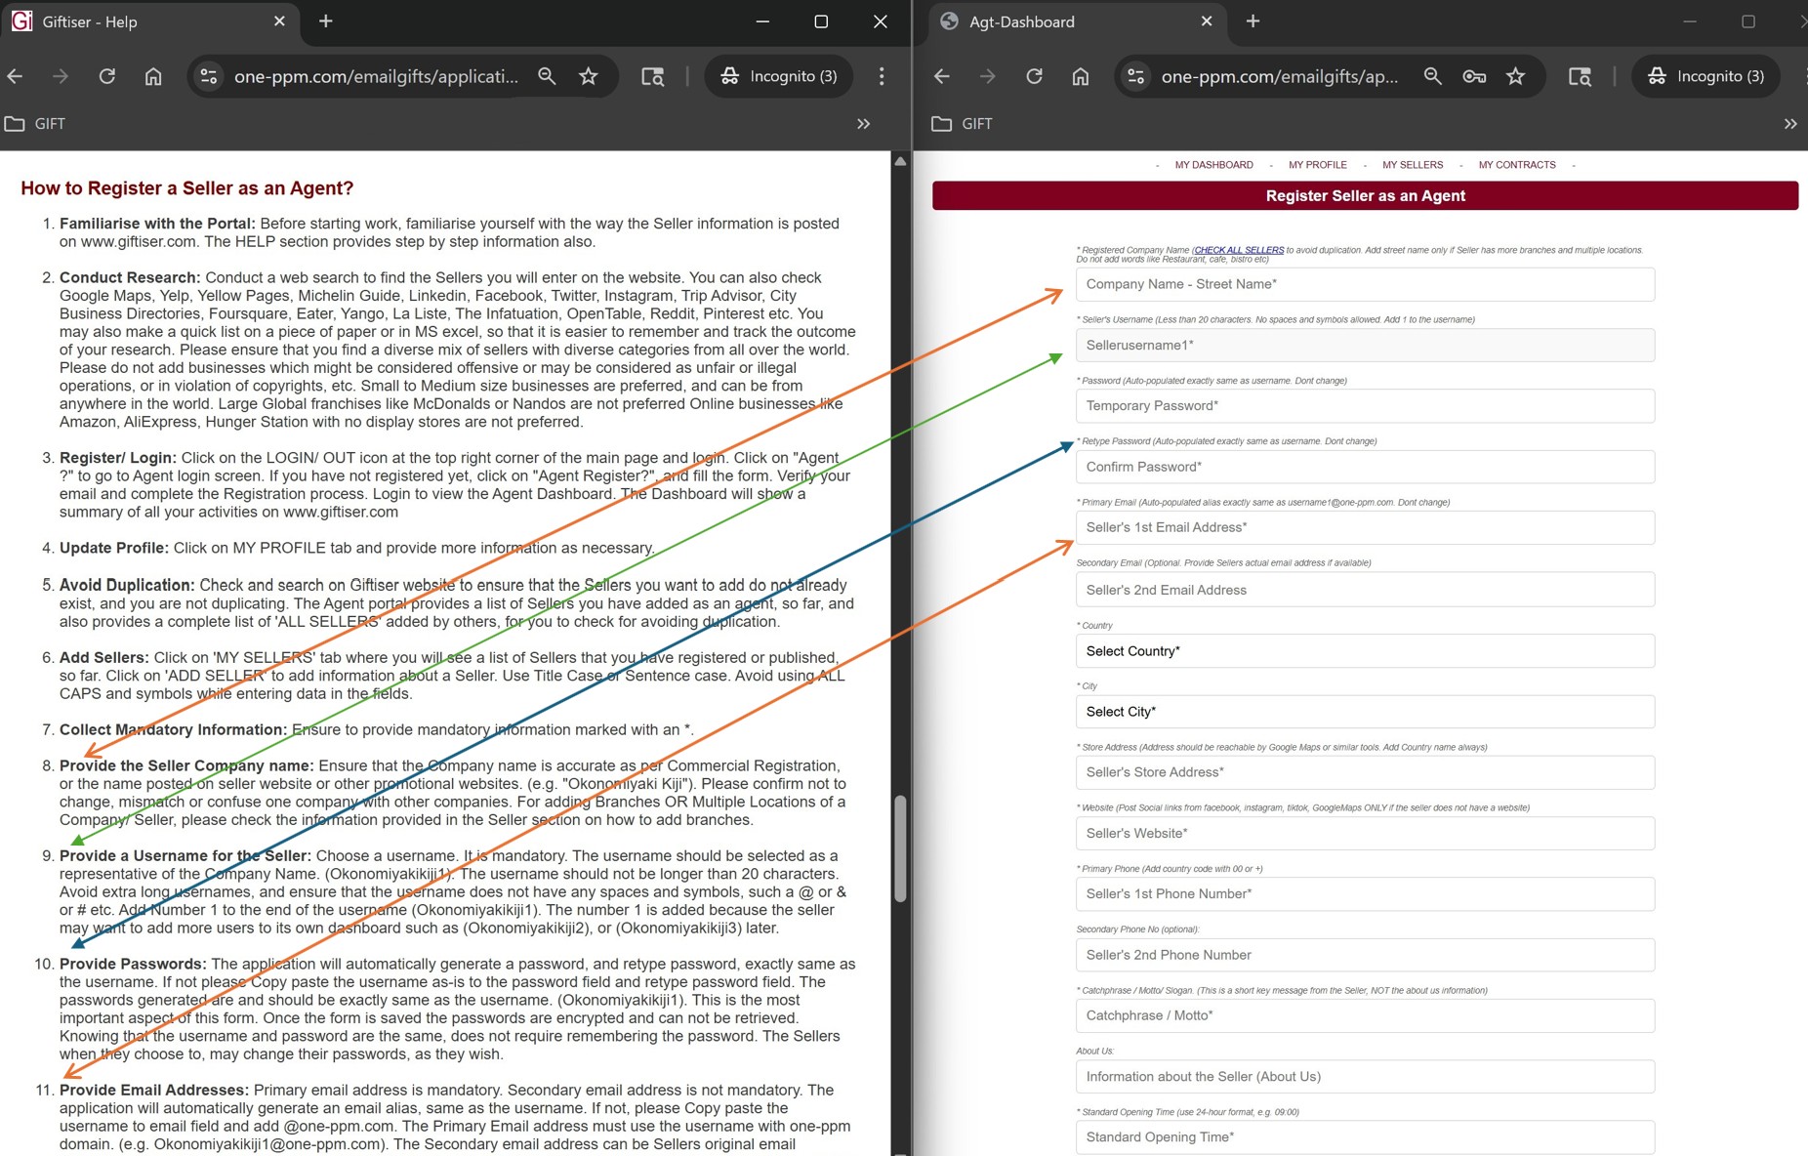
Task: Bookmark the Giftiser Help page with star
Action: pos(588,76)
